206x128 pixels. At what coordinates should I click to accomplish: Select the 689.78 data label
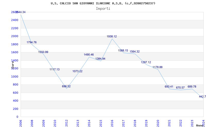[192, 87]
